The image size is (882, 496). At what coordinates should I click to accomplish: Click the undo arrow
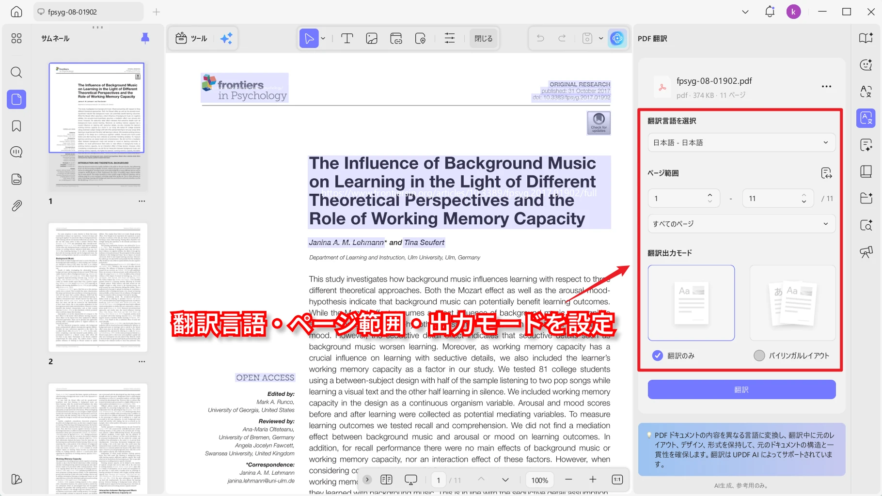coord(540,38)
